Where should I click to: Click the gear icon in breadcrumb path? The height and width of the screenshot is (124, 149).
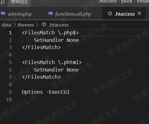[x=44, y=25]
